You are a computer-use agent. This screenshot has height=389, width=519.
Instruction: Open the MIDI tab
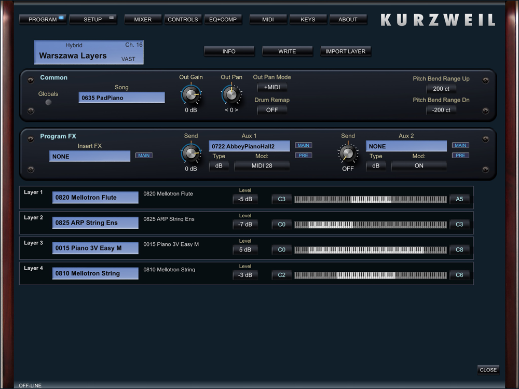pos(268,20)
